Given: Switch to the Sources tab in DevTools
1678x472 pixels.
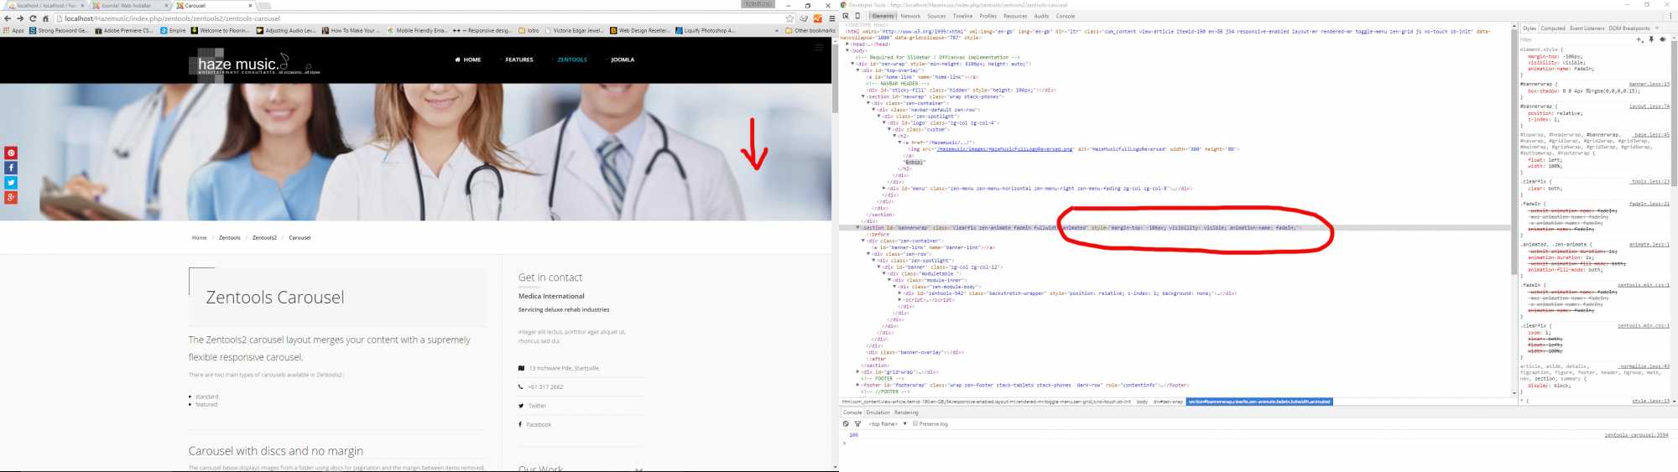Looking at the screenshot, I should (x=937, y=16).
